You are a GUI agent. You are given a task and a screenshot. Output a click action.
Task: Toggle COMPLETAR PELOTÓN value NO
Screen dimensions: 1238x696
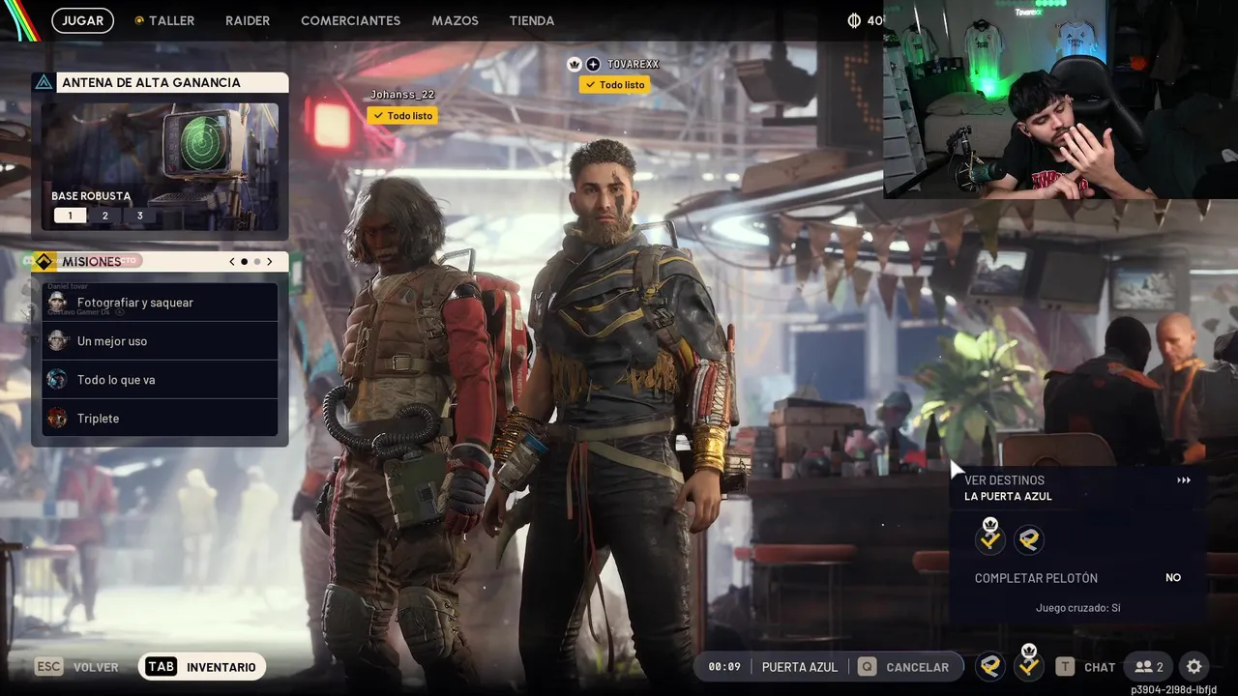pyautogui.click(x=1173, y=577)
